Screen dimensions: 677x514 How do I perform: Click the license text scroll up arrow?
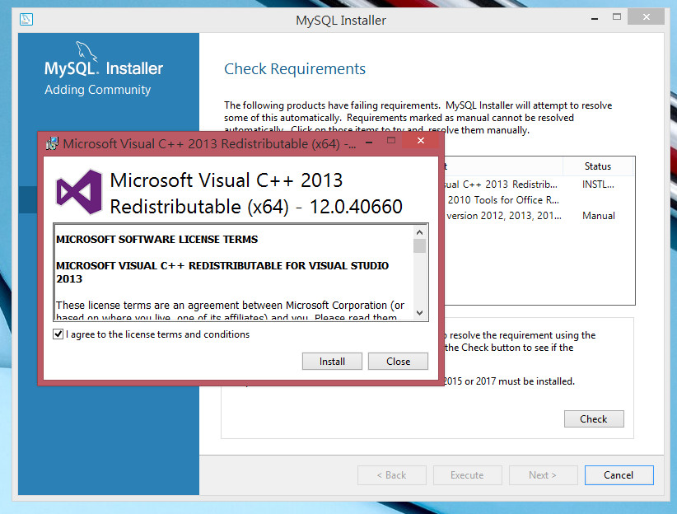[419, 232]
